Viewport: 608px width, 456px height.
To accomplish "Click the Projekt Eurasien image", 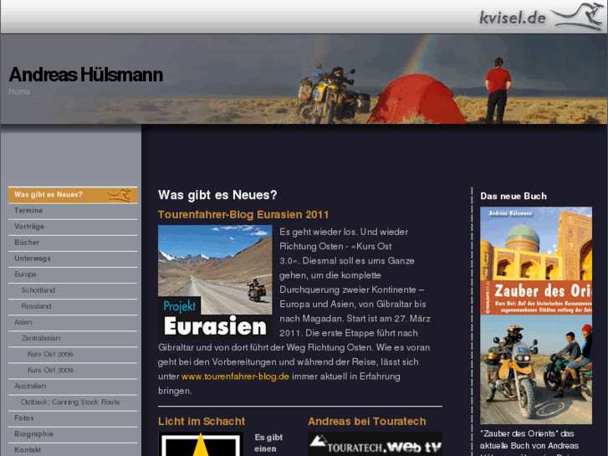I will tap(215, 282).
